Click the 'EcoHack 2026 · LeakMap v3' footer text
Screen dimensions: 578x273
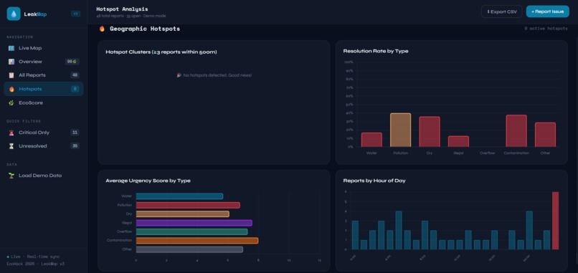click(x=36, y=264)
